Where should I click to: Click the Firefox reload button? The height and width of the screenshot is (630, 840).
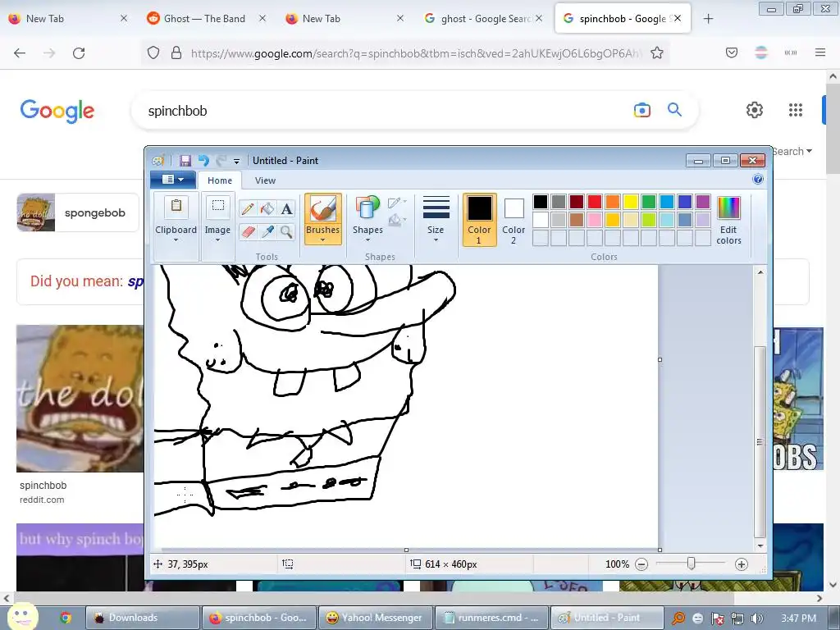[79, 53]
